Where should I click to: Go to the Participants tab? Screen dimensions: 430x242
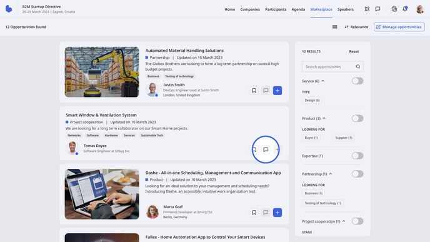(x=276, y=9)
